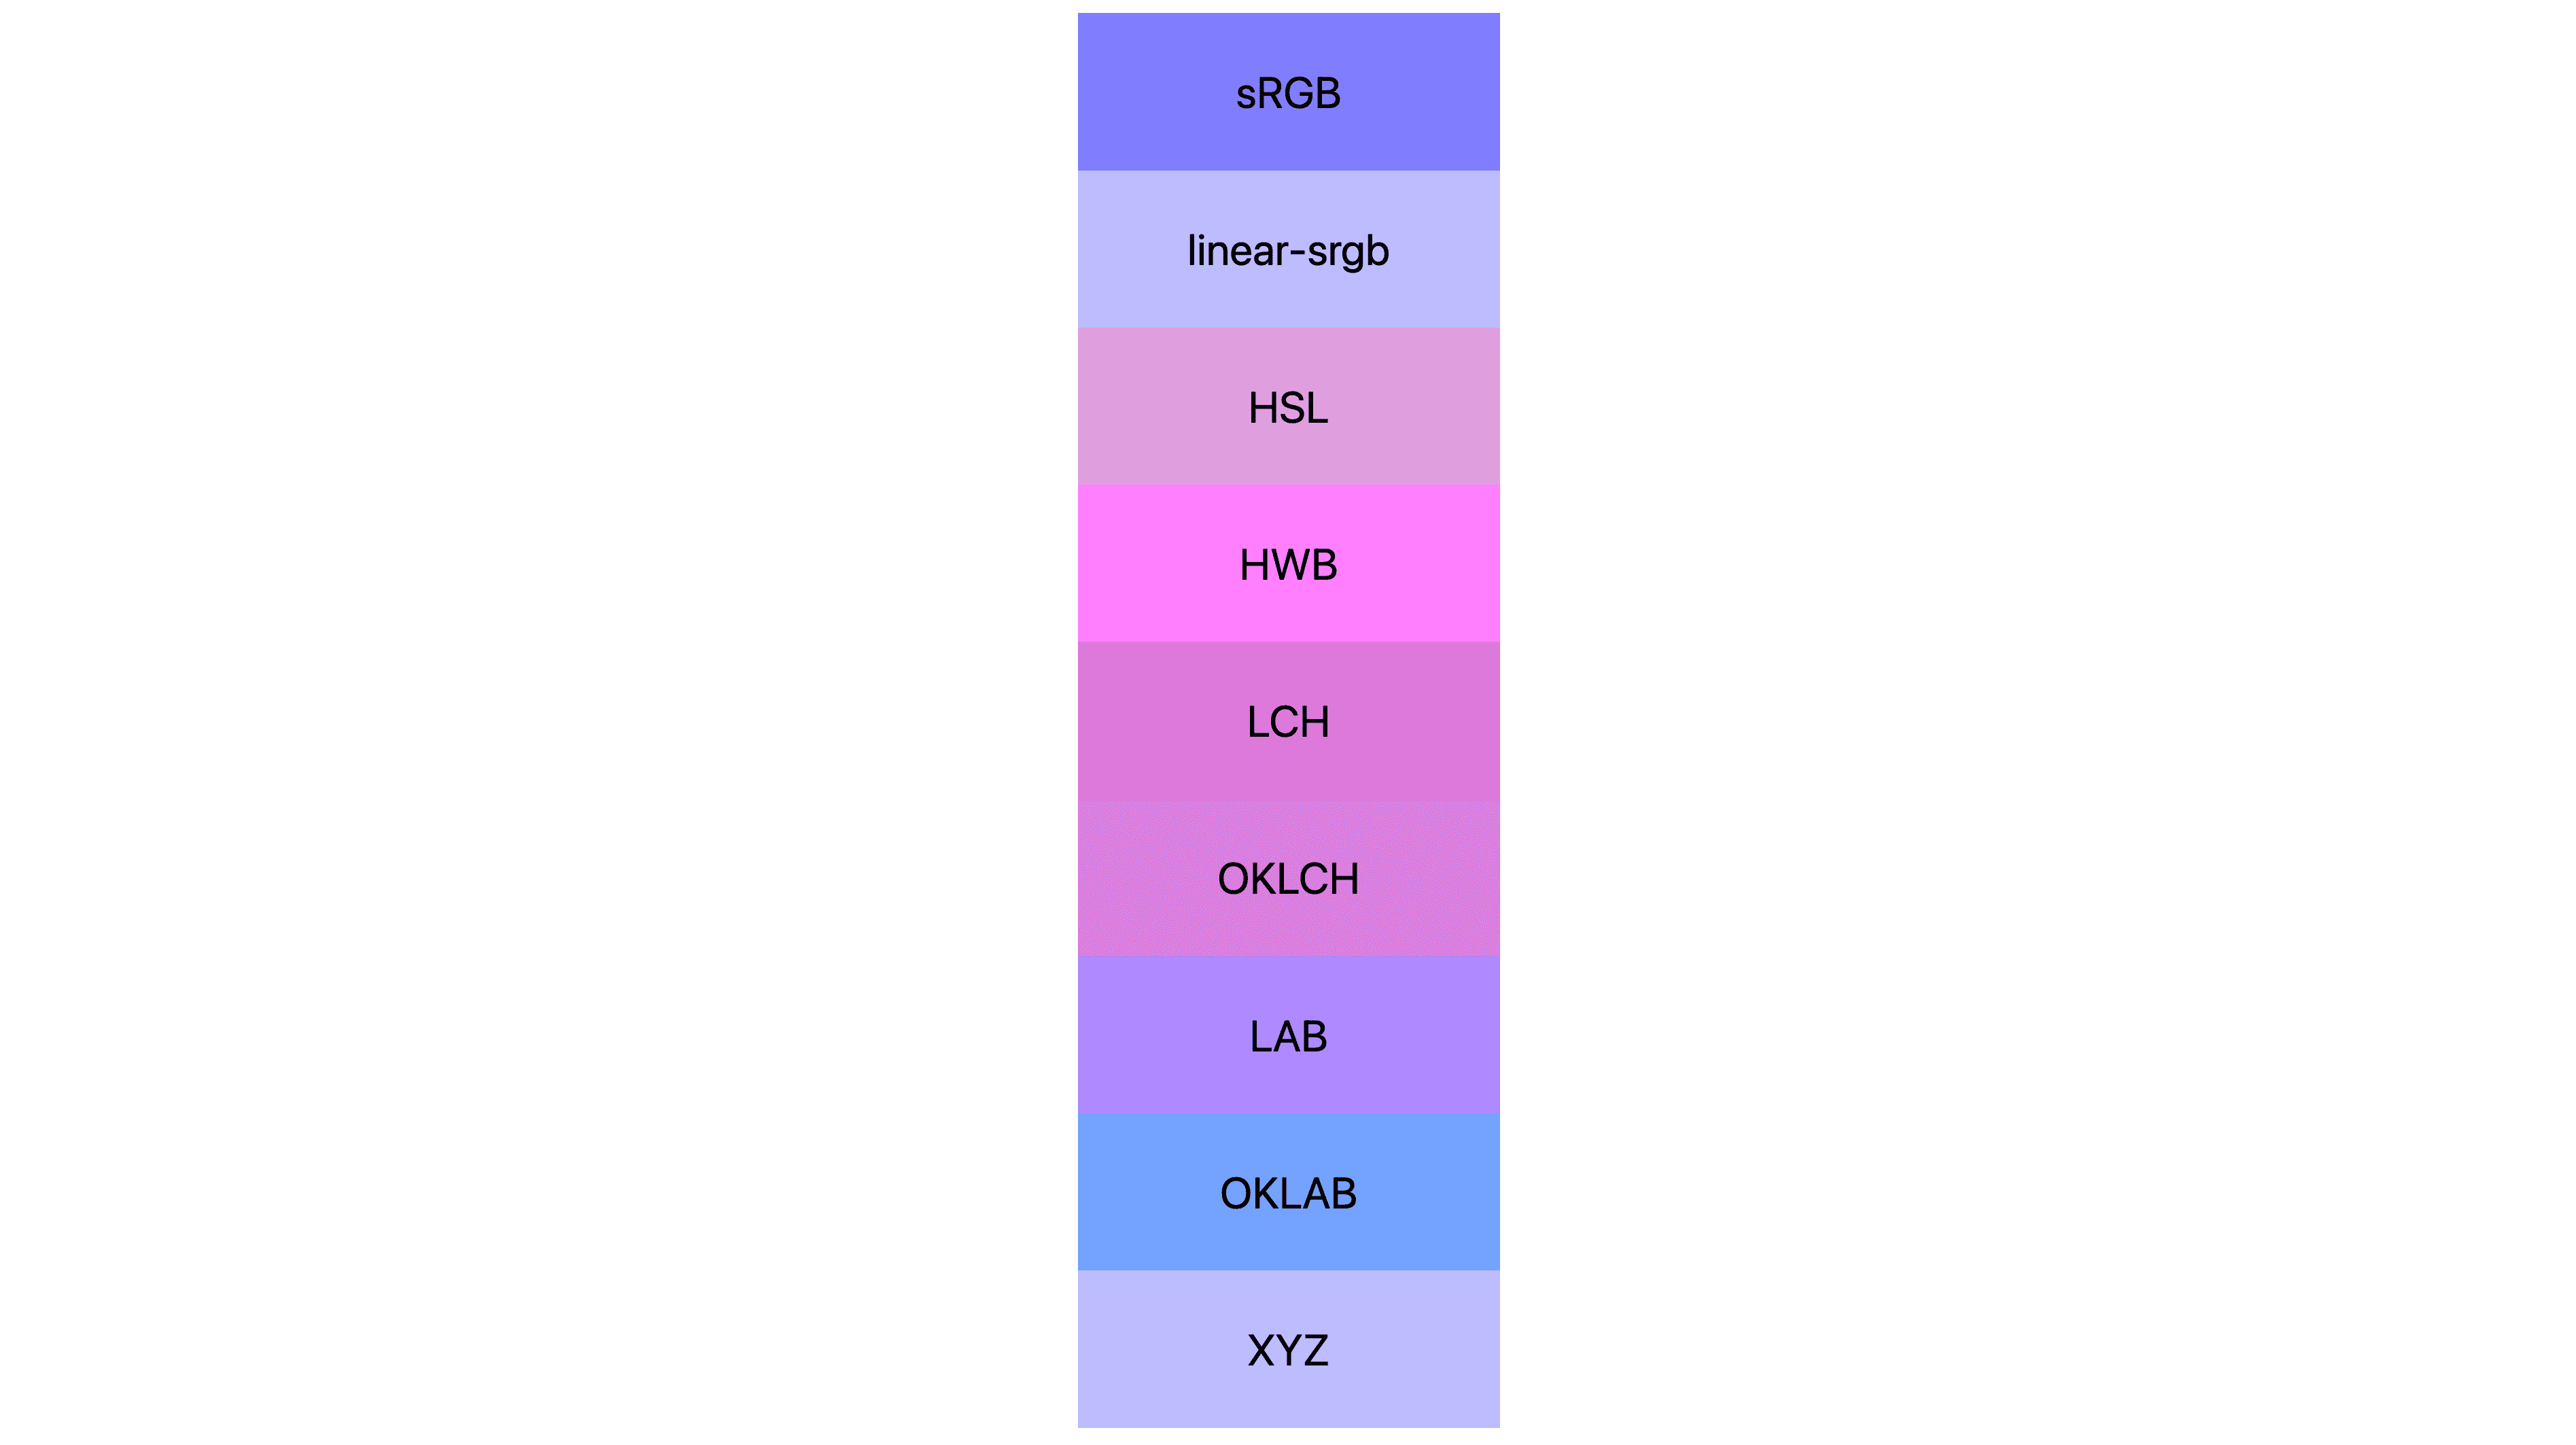Select the HSL interpolation mode
The height and width of the screenshot is (1445, 2576).
coord(1288,407)
